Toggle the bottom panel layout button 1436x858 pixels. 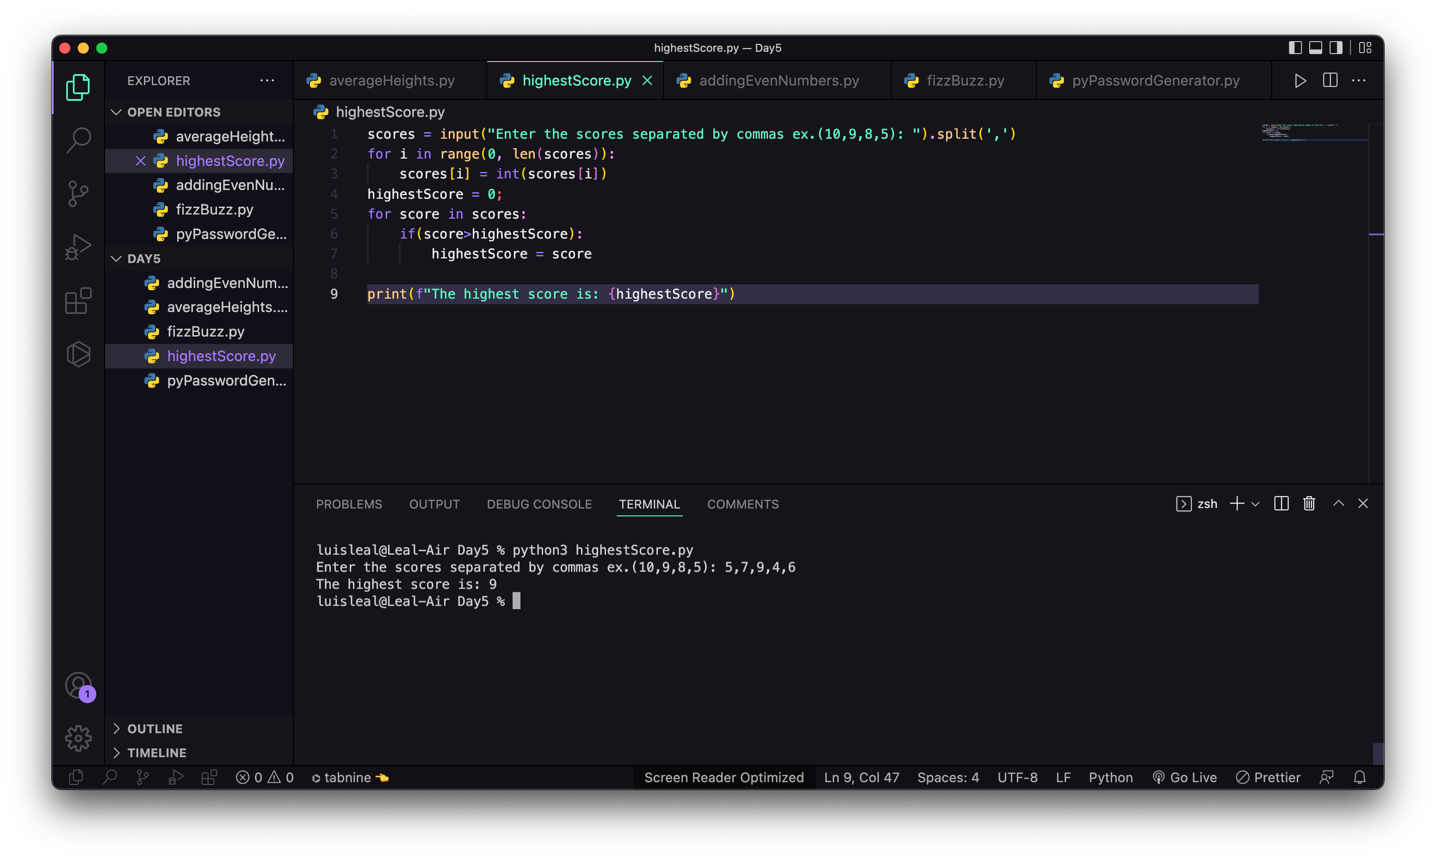point(1315,48)
